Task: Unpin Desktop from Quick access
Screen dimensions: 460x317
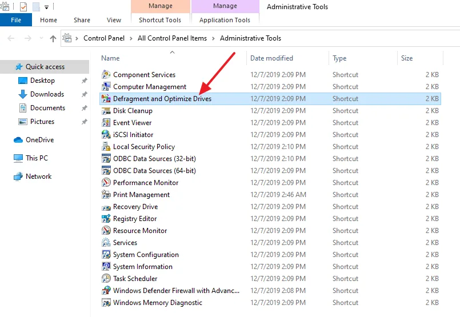Action: pos(85,81)
